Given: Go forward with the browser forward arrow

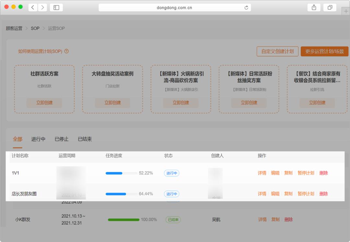Looking at the screenshot, I should (42, 7).
